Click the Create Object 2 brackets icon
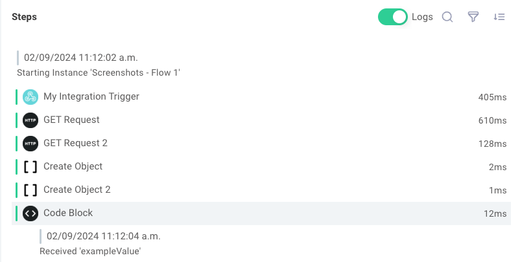Screen dimensions: 520x262 coord(30,190)
